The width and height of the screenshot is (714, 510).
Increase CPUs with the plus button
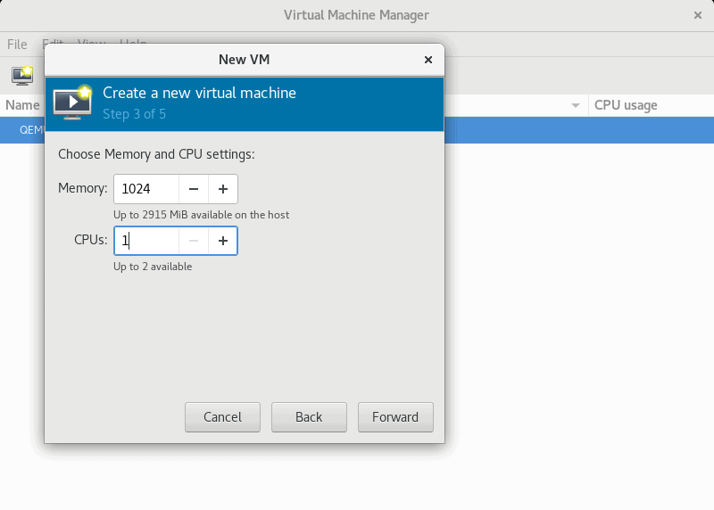pyautogui.click(x=222, y=241)
